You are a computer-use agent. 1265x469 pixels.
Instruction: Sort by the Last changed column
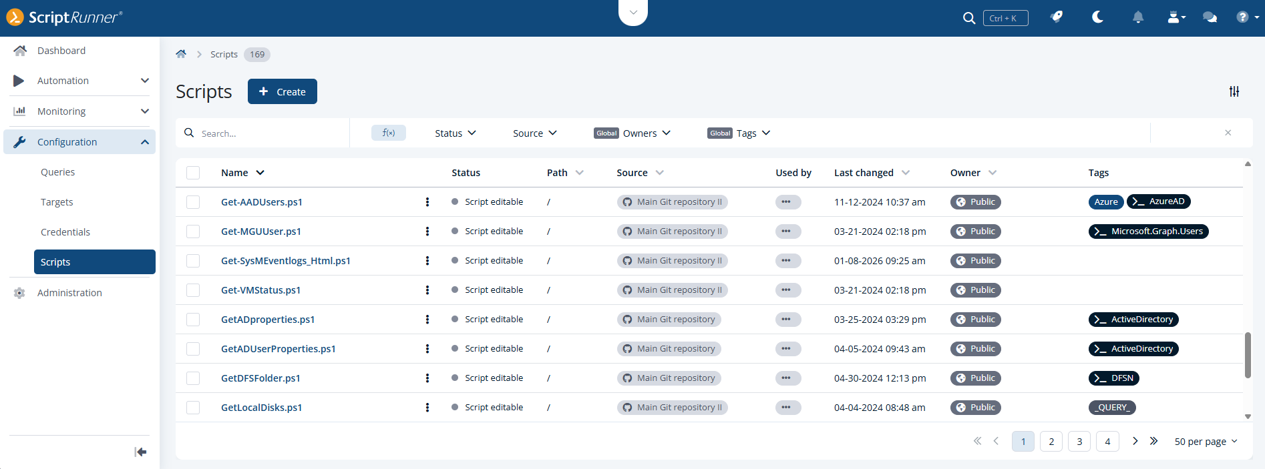tap(872, 173)
